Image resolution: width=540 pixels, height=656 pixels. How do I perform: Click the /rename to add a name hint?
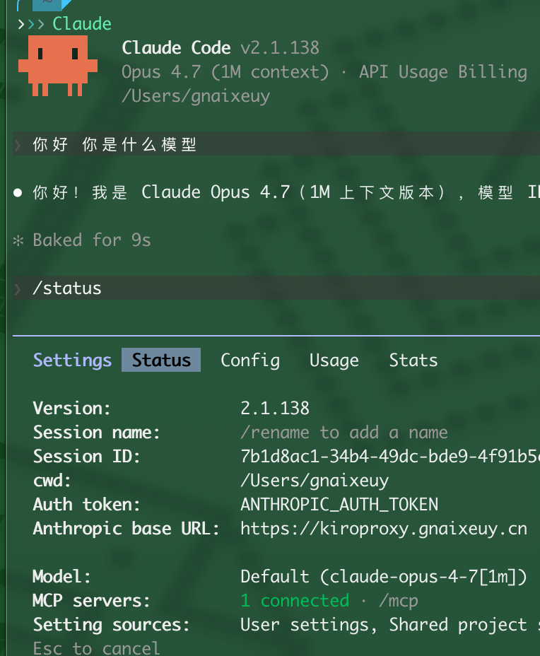(344, 433)
